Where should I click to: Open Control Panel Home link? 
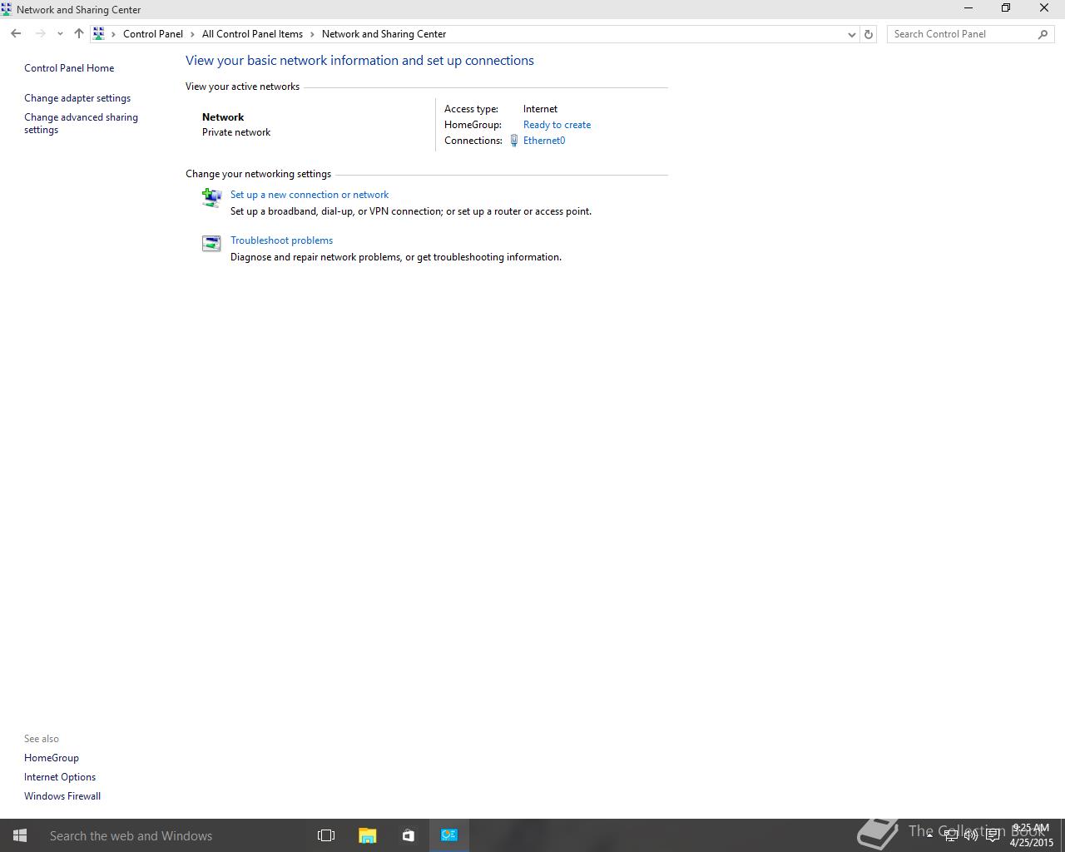pos(69,68)
